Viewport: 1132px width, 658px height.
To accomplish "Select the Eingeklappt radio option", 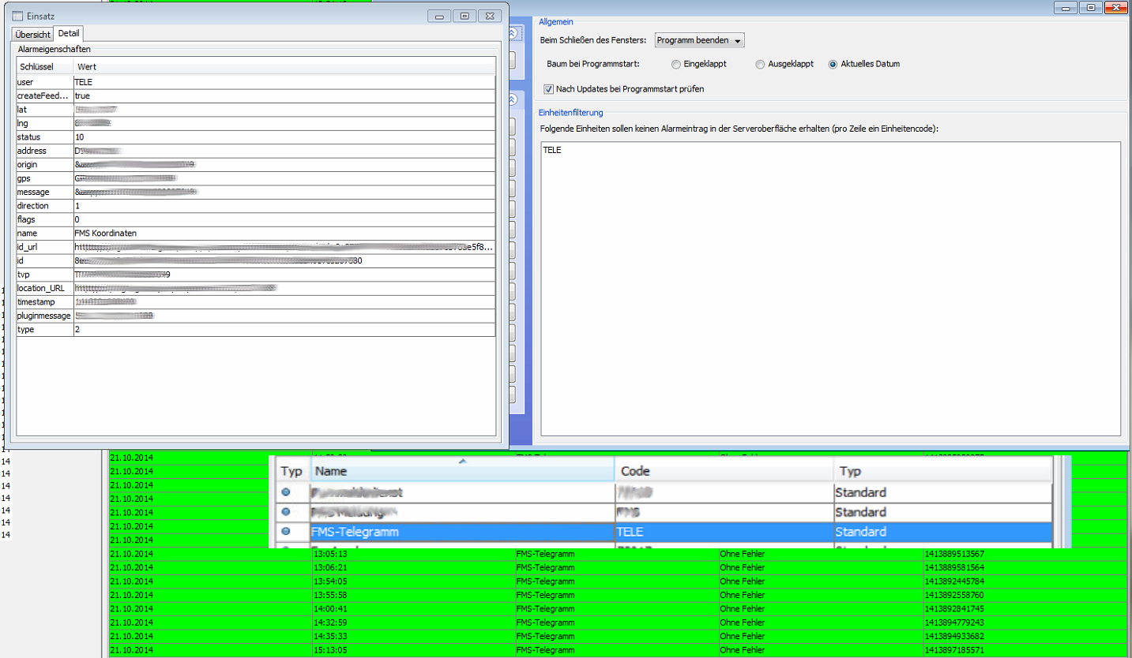I will (675, 64).
